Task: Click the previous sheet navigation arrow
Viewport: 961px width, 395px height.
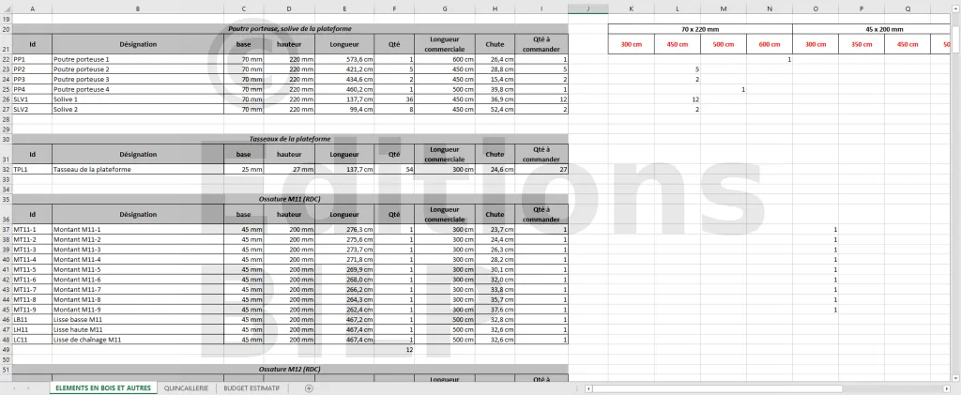Action: click(14, 387)
